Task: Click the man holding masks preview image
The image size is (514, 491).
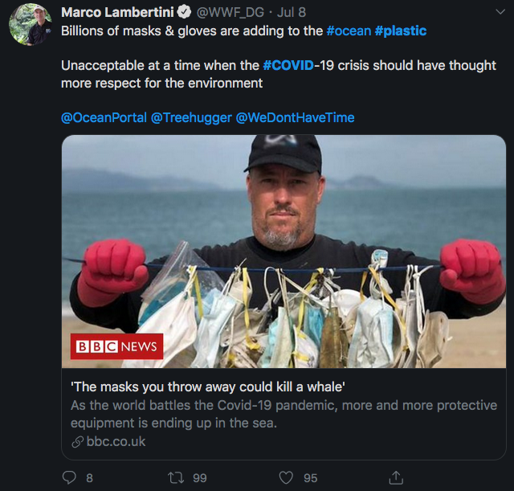Action: click(284, 252)
